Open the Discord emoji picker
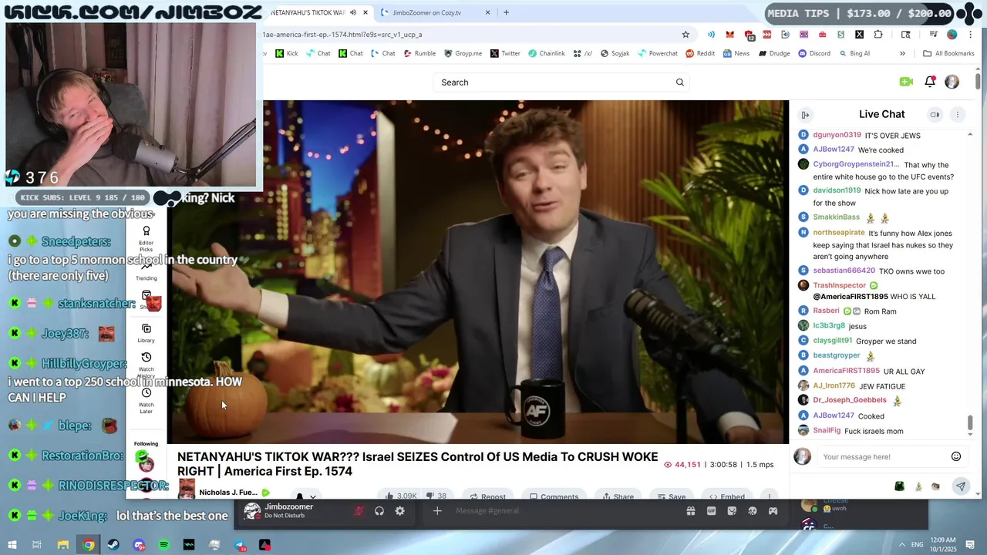 pos(753,511)
